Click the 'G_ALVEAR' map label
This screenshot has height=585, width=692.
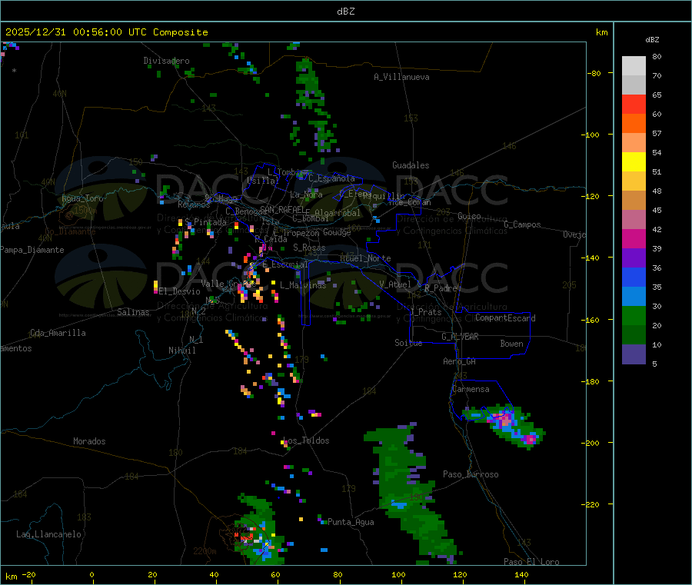(460, 337)
